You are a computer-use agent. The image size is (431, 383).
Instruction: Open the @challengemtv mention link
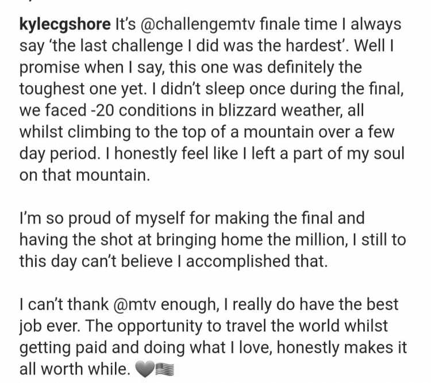(198, 24)
